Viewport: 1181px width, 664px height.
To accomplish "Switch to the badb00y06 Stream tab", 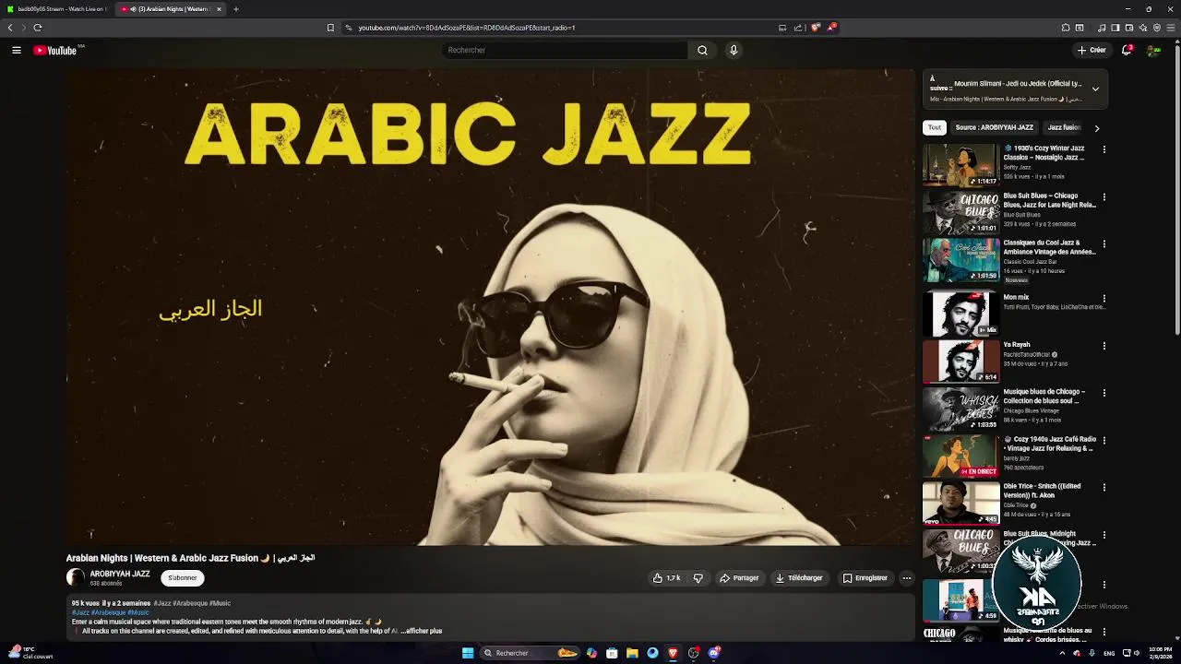I will 56,9.
